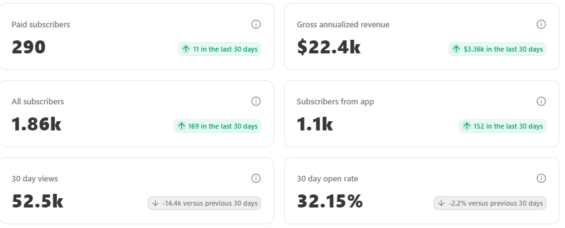Click the '30 day open rate' label
Viewport: 565px width, 228px height.
[328, 179]
